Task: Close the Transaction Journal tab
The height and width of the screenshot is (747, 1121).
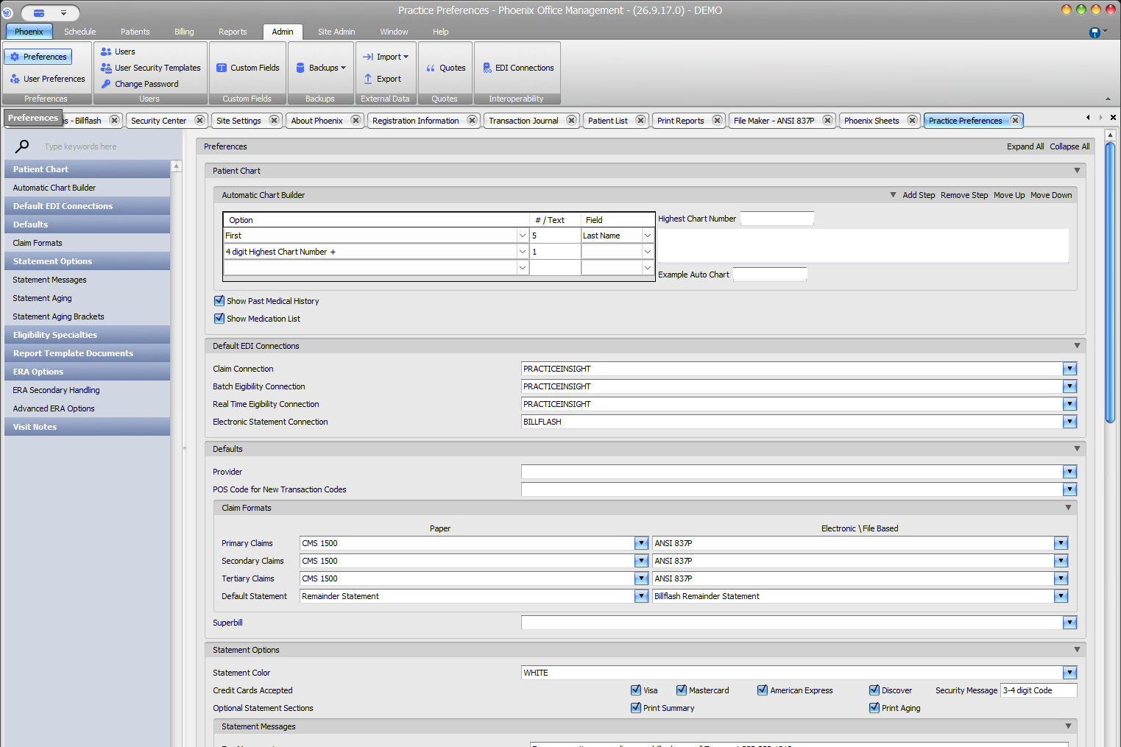Action: 571,120
